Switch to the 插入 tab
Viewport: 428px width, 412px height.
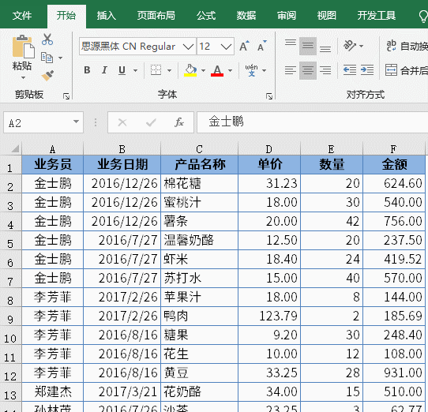tap(106, 16)
